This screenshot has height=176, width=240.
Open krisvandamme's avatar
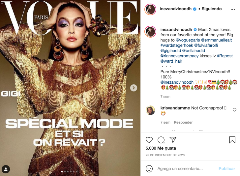[150, 110]
